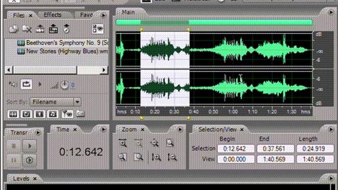This screenshot has height=190, width=338.
Task: Click the Pause button in Transport panel
Action: 14,160
